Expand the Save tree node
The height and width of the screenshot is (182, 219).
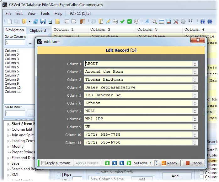(8, 164)
